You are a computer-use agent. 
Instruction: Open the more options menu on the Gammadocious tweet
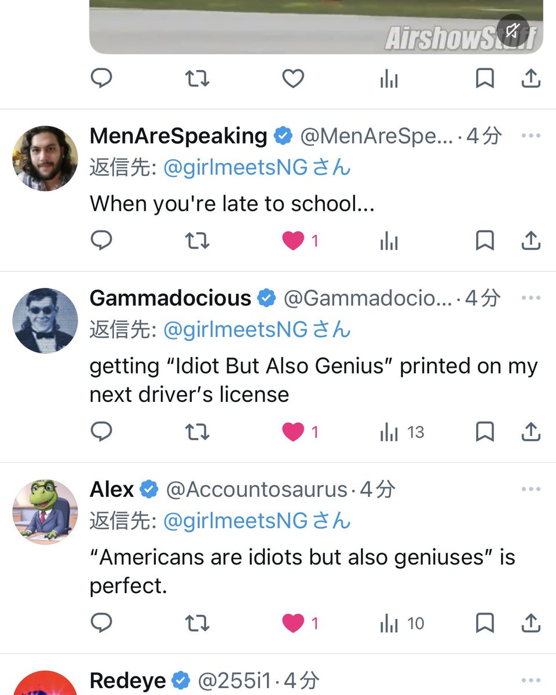coord(531,298)
